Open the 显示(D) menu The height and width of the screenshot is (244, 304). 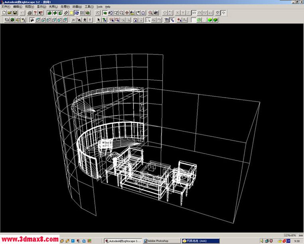tap(41, 7)
